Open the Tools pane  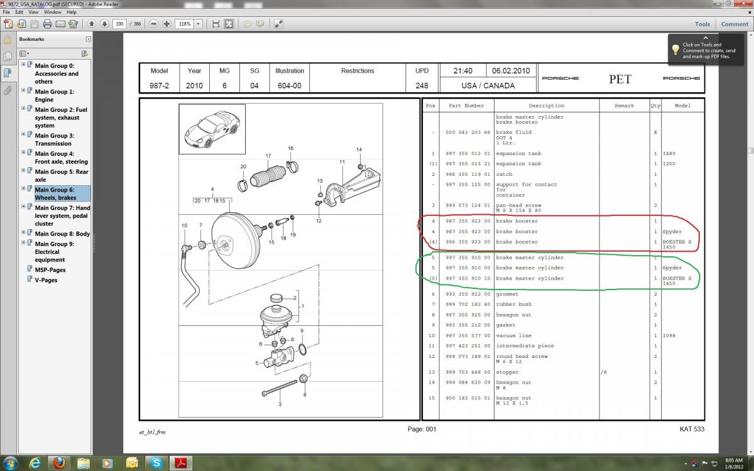pos(702,24)
